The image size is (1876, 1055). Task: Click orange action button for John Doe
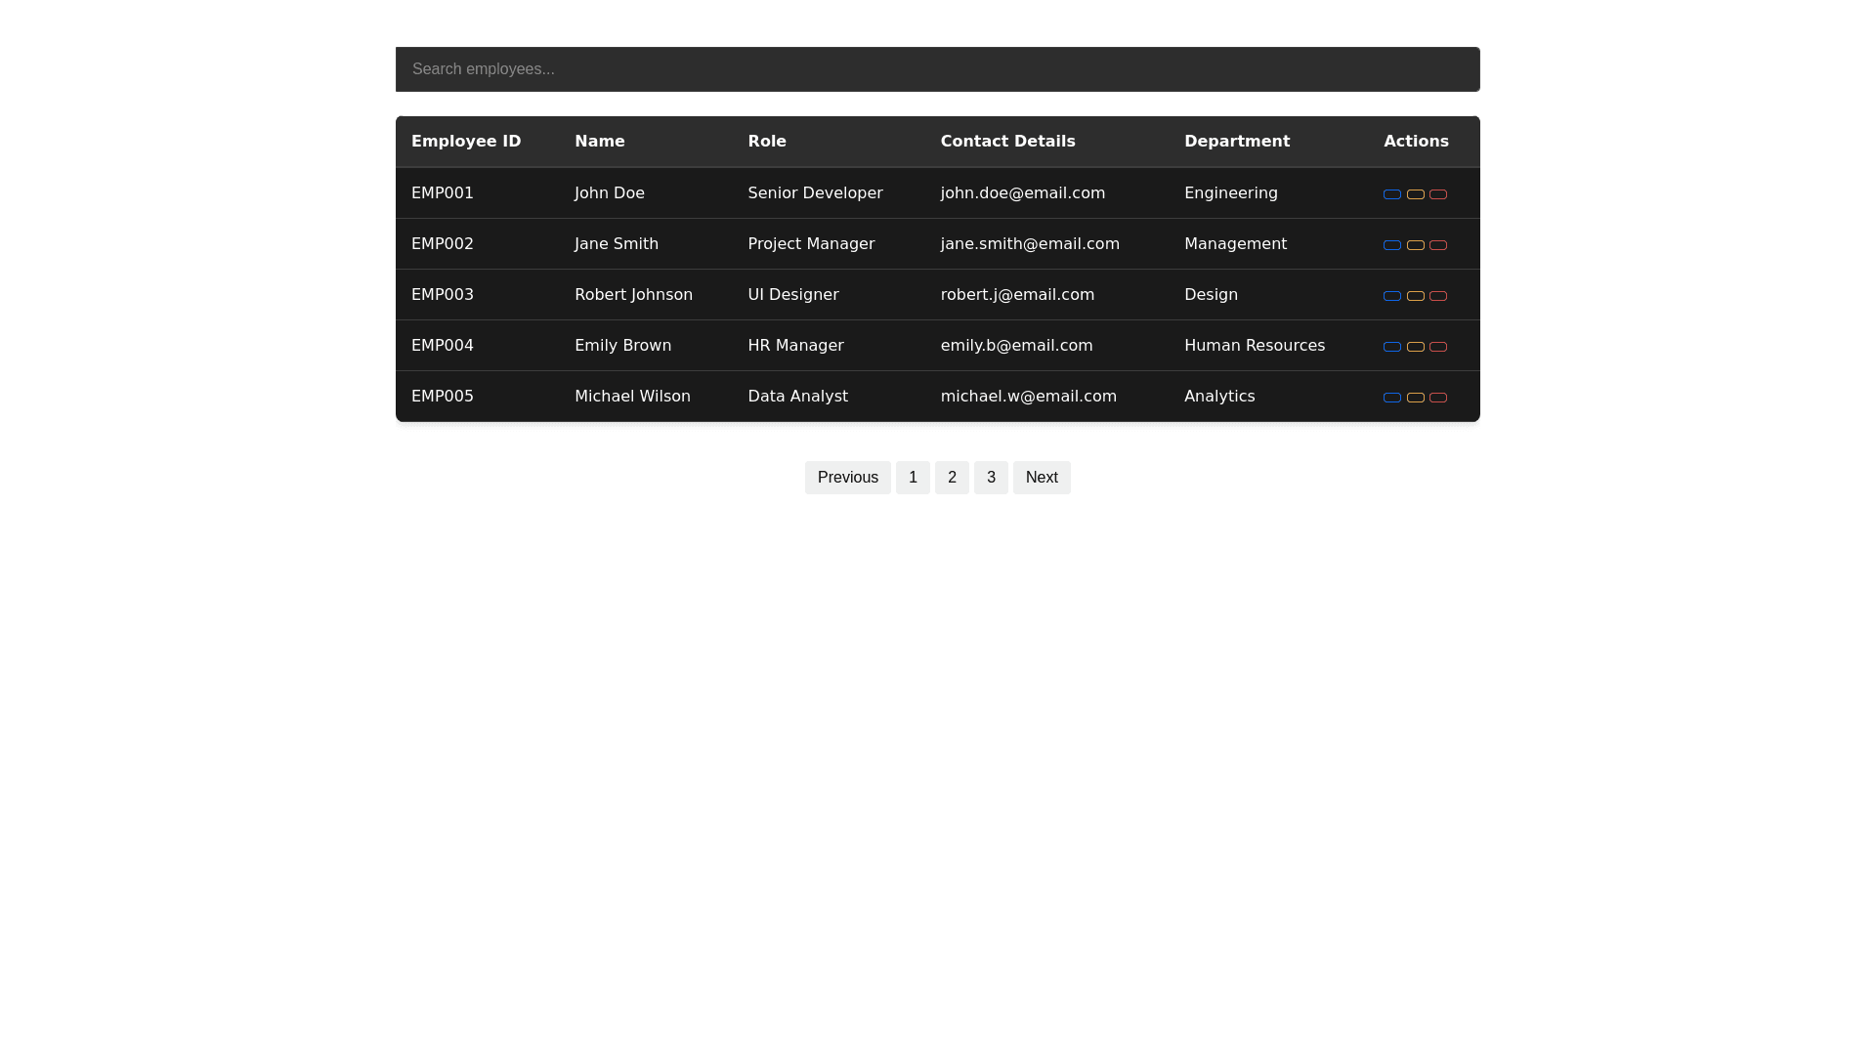coord(1415,194)
